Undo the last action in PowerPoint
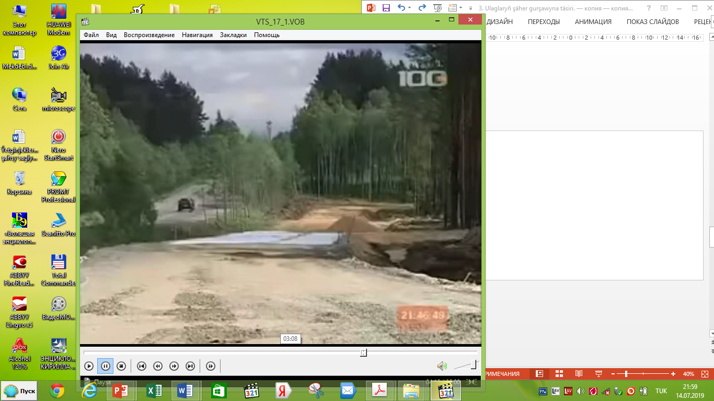This screenshot has width=714, height=401. tap(401, 8)
